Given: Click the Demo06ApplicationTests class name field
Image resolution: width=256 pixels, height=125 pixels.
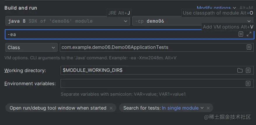Looking at the screenshot, I should [x=152, y=47].
